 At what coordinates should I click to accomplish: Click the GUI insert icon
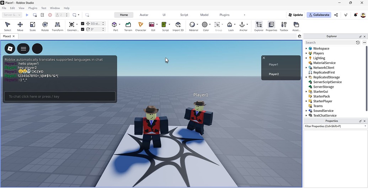coord(151,25)
